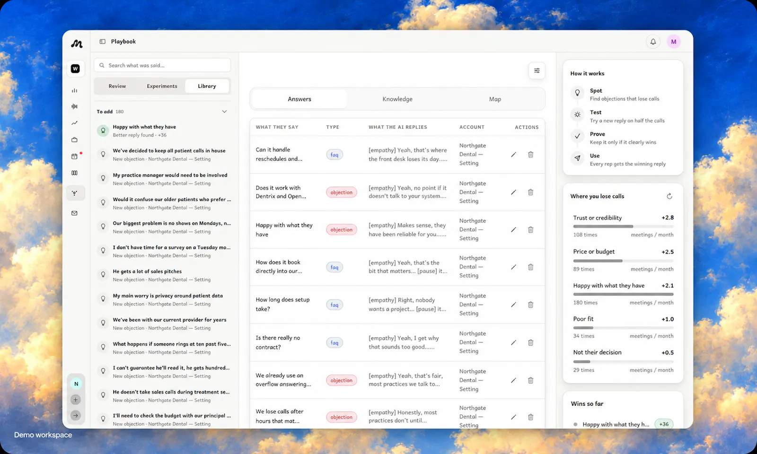Delete the 'Happy with what they have' answer

pos(531,230)
